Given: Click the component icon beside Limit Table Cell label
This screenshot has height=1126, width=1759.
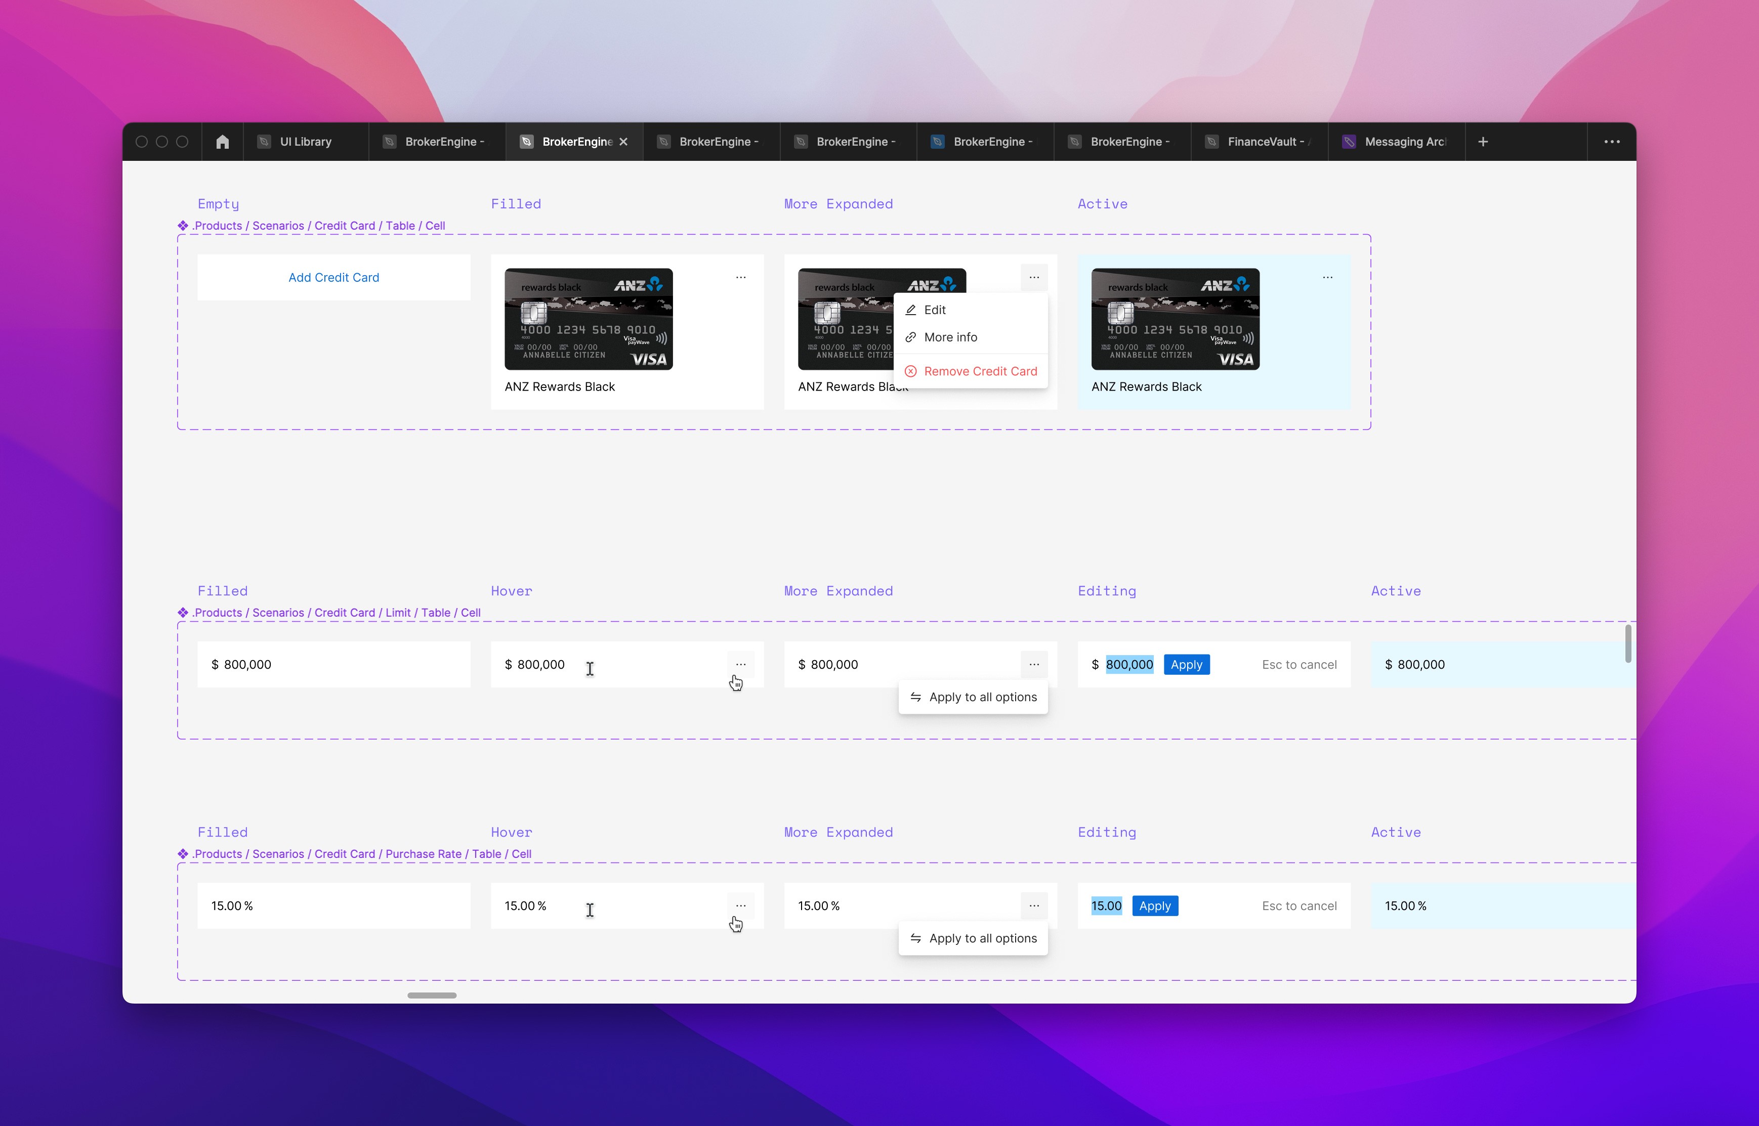Looking at the screenshot, I should [x=183, y=613].
